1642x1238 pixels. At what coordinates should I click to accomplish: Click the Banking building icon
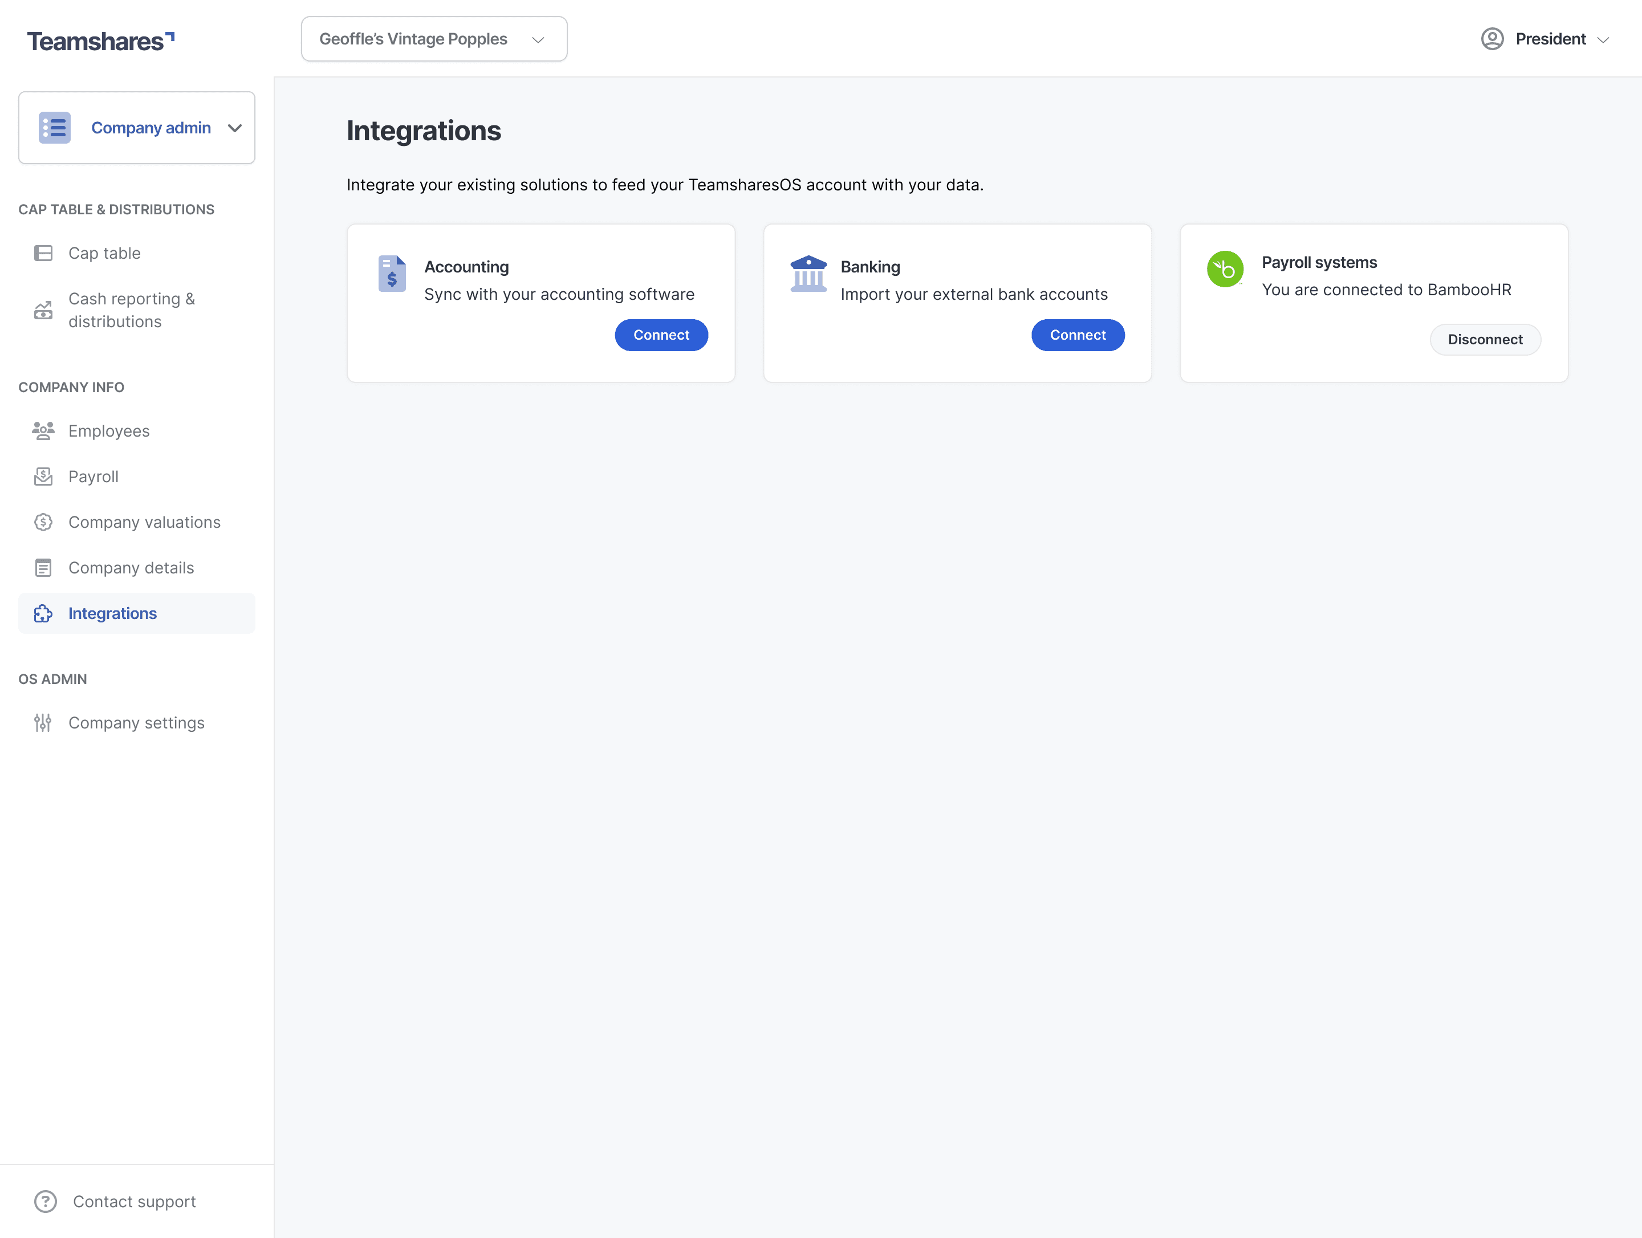coord(808,274)
